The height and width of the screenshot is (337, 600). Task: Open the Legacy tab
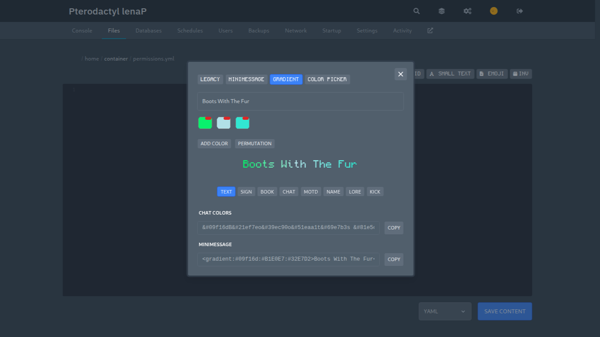210,79
